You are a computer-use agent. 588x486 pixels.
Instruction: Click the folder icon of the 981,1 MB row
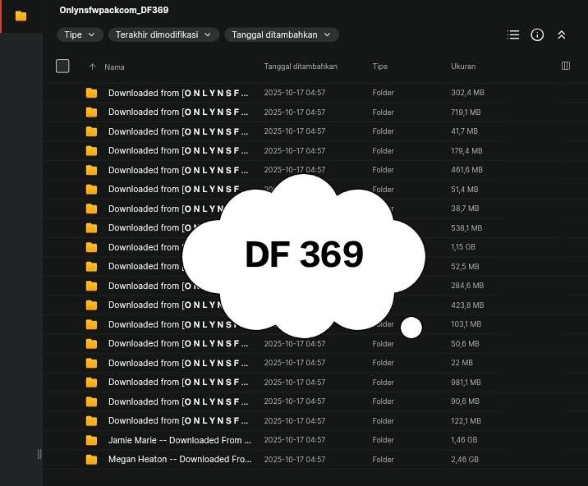coord(91,383)
